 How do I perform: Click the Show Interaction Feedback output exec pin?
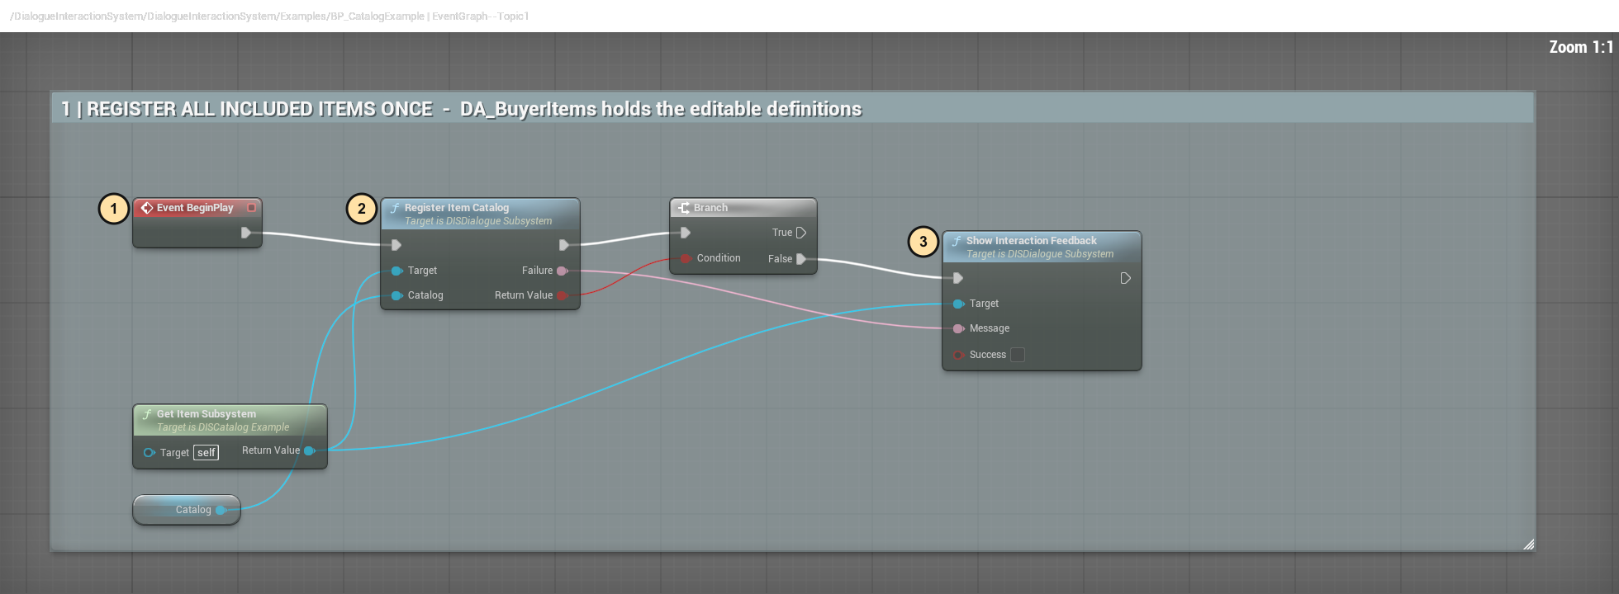[x=1125, y=278]
